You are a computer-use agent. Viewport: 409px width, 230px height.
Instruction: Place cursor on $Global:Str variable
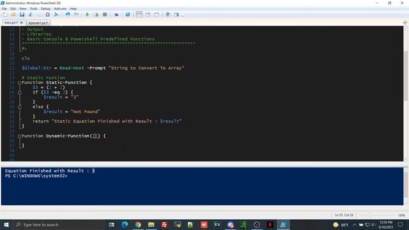[36, 68]
